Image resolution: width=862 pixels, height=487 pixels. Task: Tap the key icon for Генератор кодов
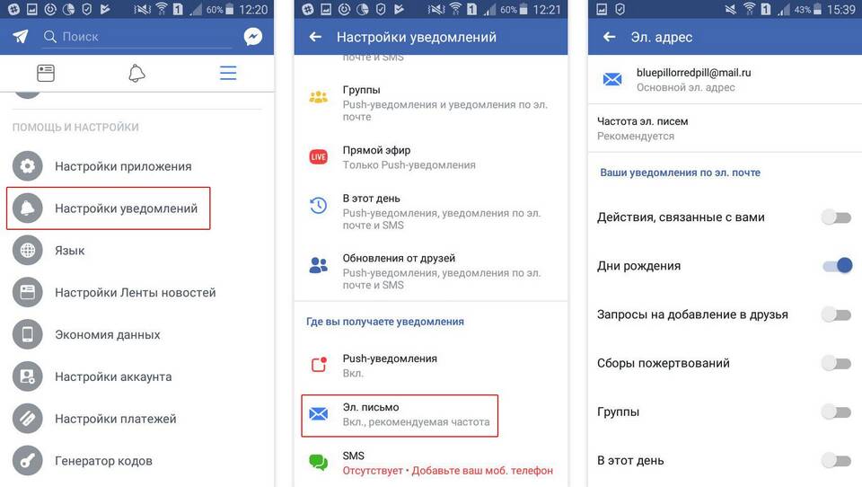point(28,461)
